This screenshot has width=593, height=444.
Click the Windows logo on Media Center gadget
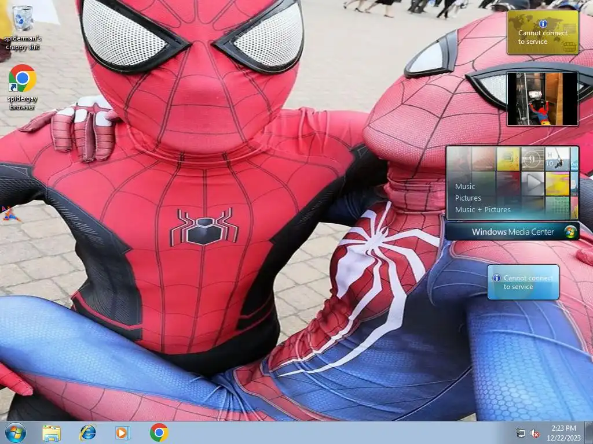pos(570,232)
